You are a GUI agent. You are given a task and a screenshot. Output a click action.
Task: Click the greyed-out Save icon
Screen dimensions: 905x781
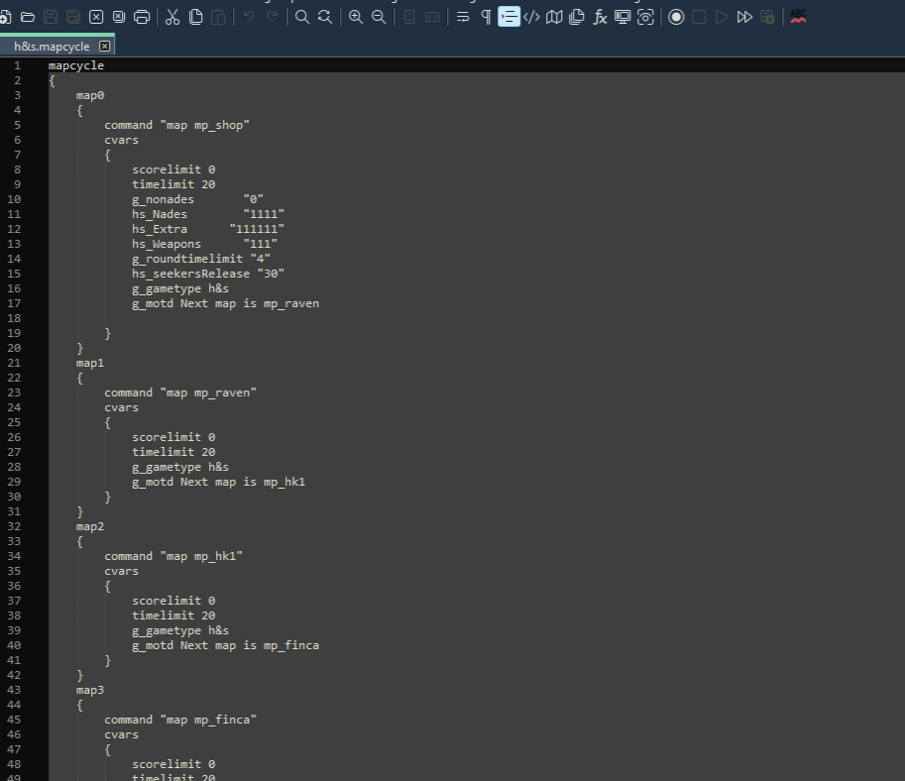coord(51,17)
